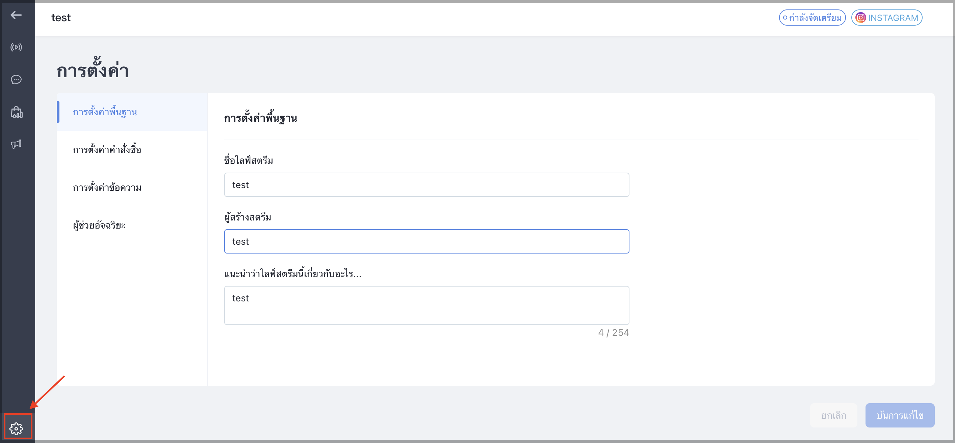Open the megaphone announcements icon
This screenshot has height=443, width=955.
pyautogui.click(x=16, y=144)
